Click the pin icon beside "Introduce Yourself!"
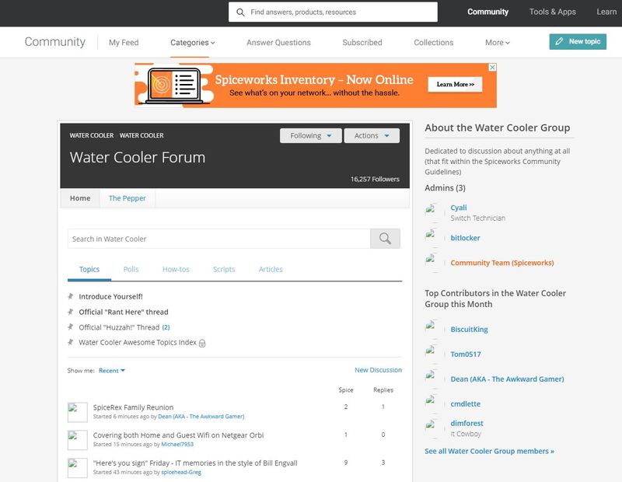Image resolution: width=622 pixels, height=482 pixels. click(x=70, y=296)
